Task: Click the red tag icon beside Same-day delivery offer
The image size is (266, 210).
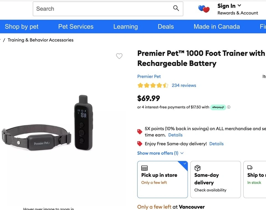Action: tap(140, 144)
